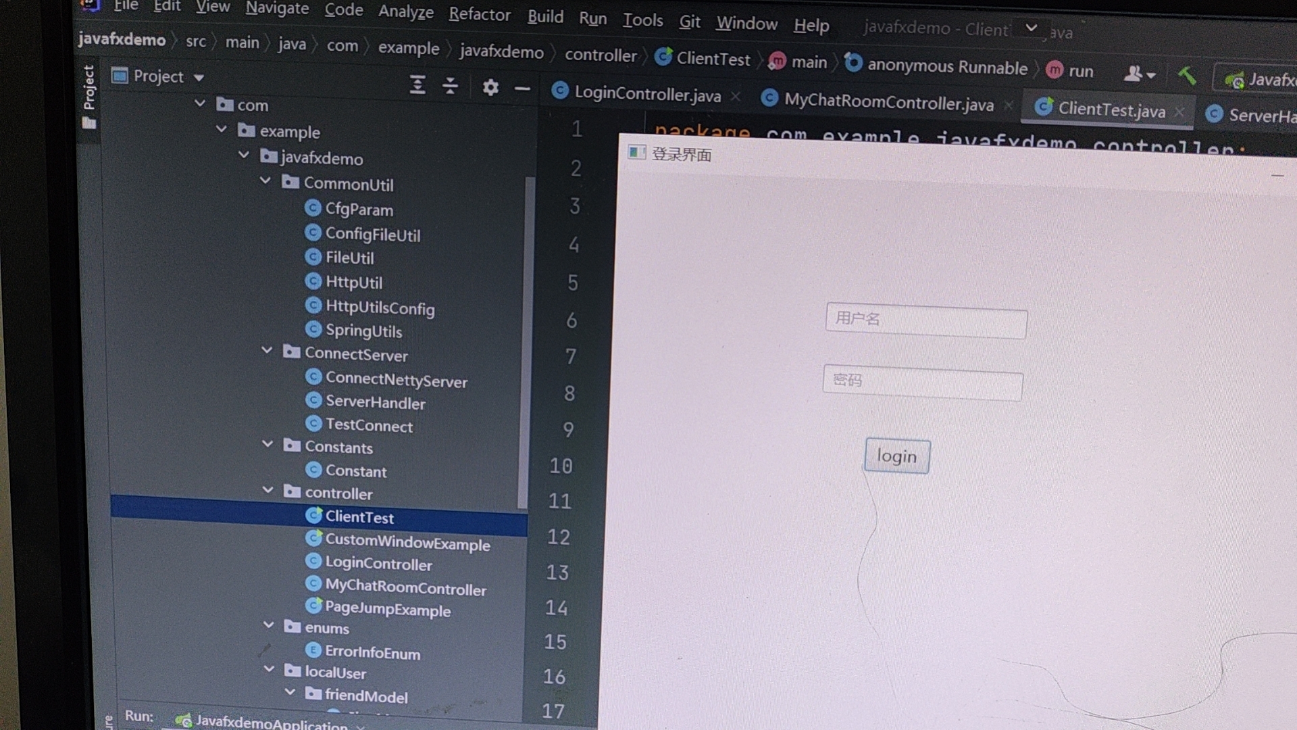Collapse the example package node
1297x730 pixels.
(x=222, y=129)
